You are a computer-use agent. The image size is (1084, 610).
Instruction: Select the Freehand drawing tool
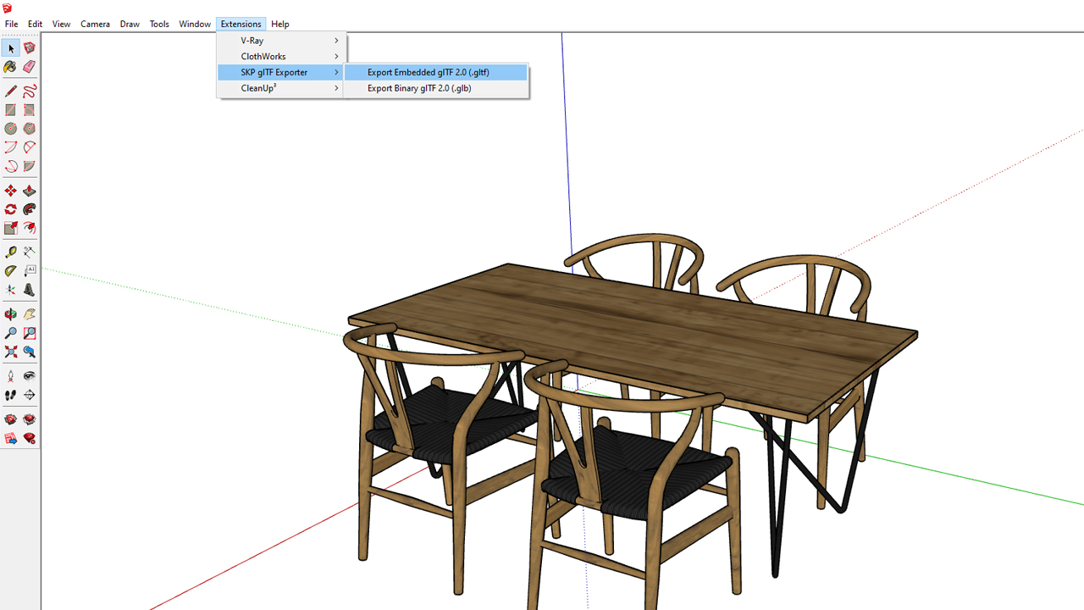tap(30, 91)
